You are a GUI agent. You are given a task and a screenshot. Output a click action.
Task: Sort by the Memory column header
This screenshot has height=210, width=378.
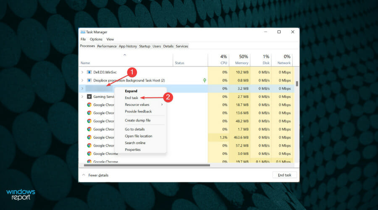coord(241,63)
